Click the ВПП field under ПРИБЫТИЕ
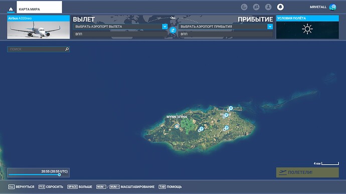Viewport: 346px width, 194px height. pos(226,34)
